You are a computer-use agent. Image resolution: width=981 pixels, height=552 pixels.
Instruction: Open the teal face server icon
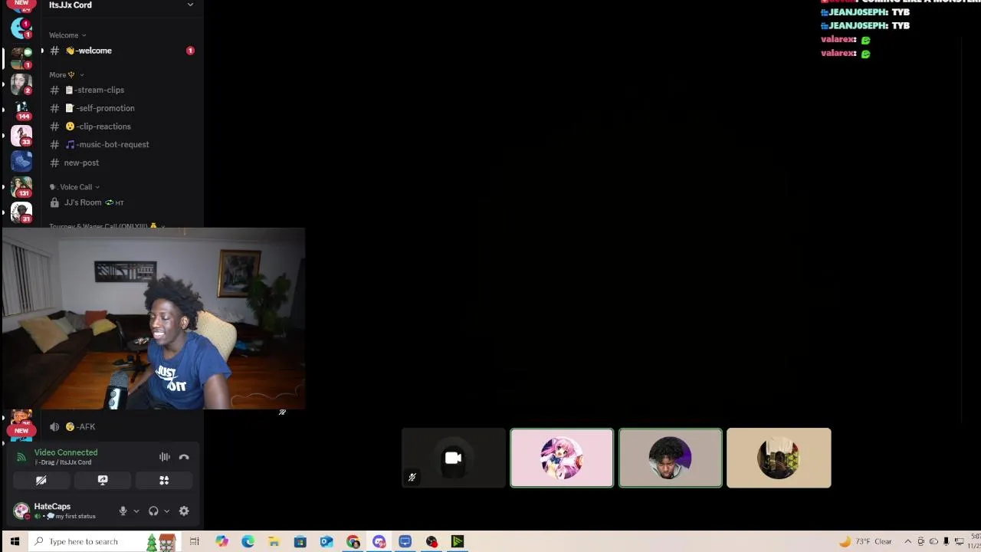(x=21, y=28)
